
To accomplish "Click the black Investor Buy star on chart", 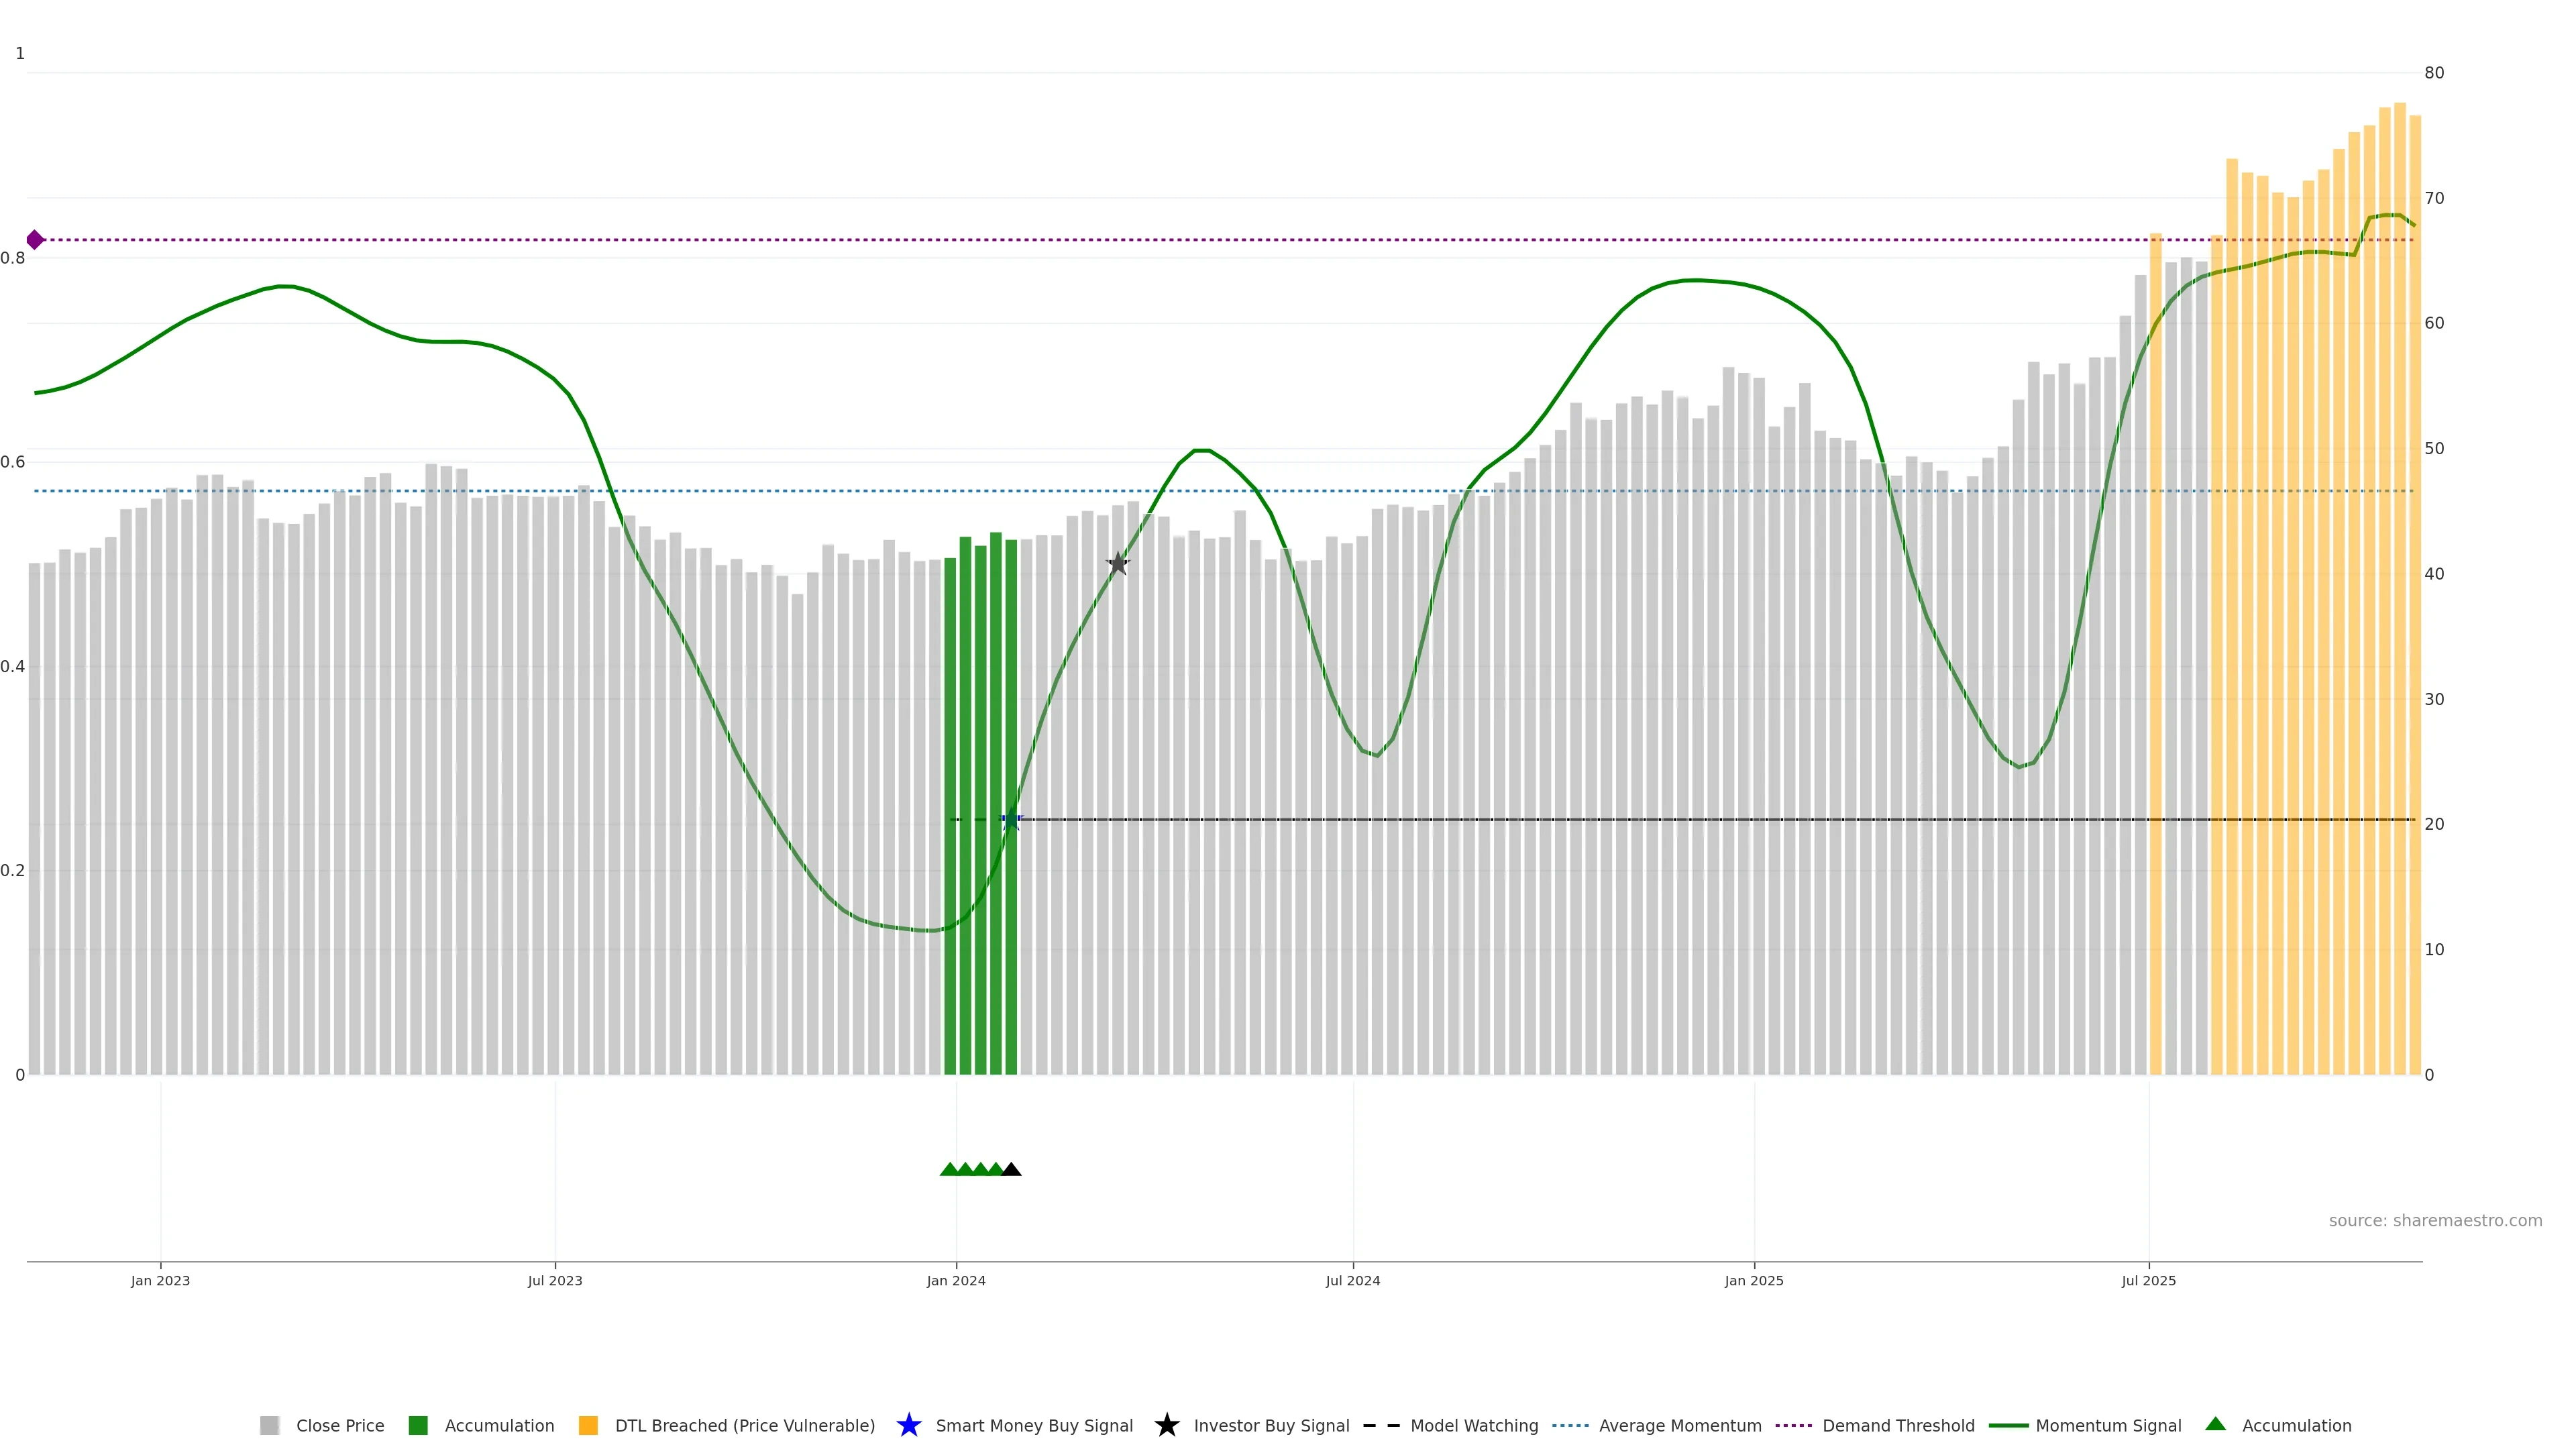I will point(1118,564).
